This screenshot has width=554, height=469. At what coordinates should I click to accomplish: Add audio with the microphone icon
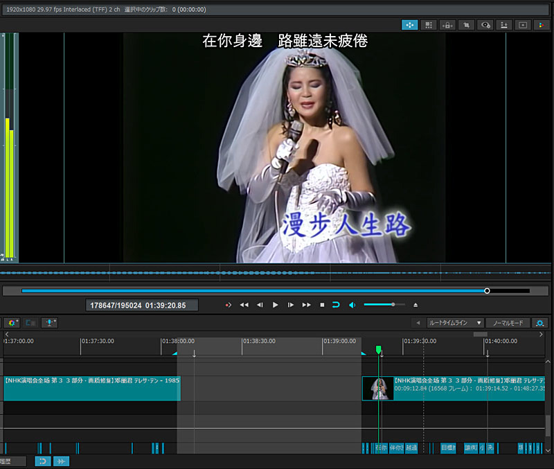(x=50, y=323)
